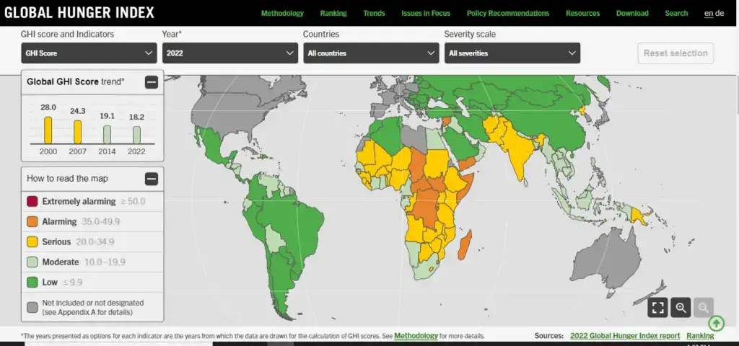
Task: Click the "Alarming" legend label
Action: click(59, 222)
